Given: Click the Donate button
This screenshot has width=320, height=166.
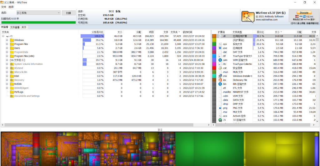Looking at the screenshot, I should point(304,12).
